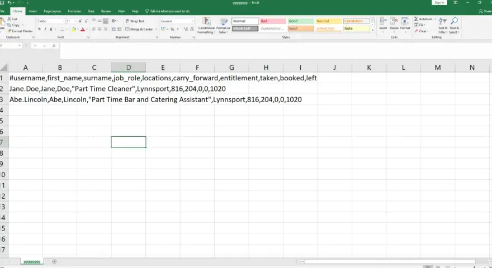This screenshot has height=268, width=492.
Task: Decrease decimal places
Action: click(192, 29)
